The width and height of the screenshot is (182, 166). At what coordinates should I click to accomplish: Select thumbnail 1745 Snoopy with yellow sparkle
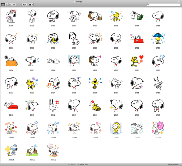pos(116,106)
